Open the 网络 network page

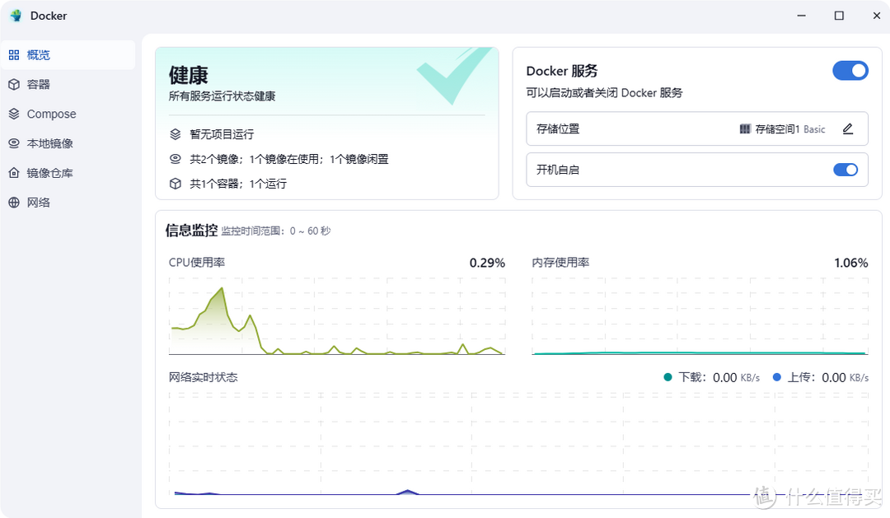68,203
